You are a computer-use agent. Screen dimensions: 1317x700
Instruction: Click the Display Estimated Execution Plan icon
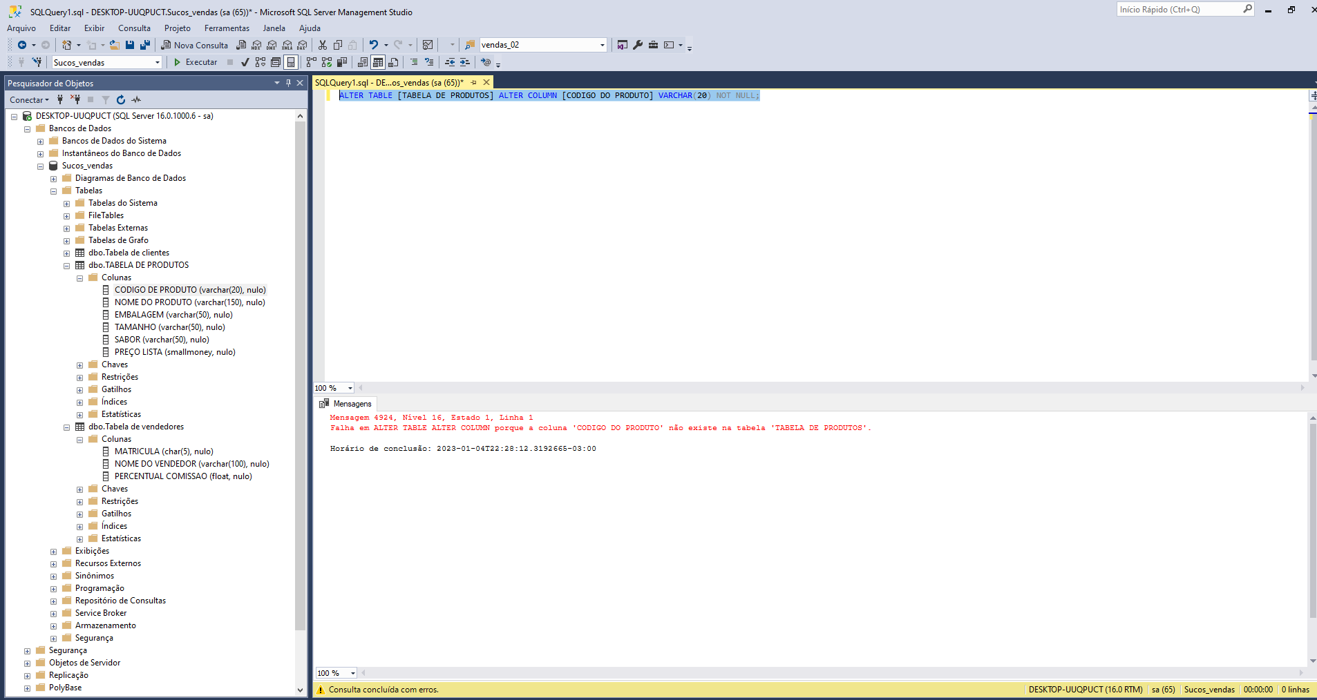tap(260, 62)
